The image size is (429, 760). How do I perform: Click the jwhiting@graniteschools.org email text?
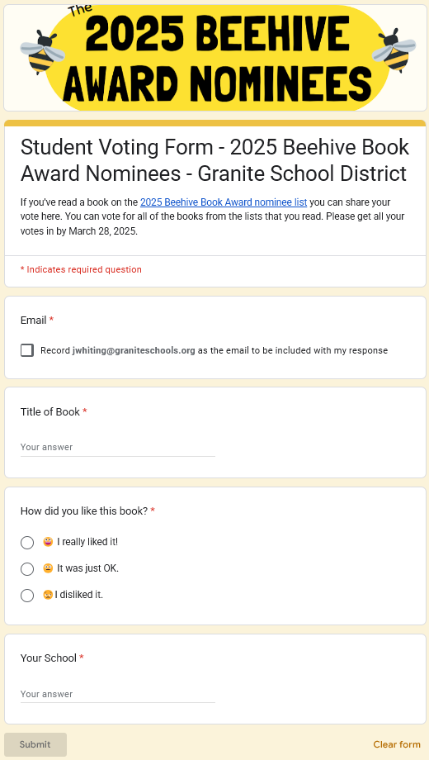click(134, 350)
